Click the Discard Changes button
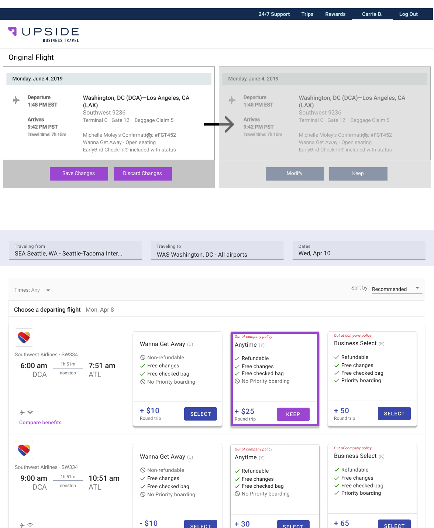The width and height of the screenshot is (434, 528). [142, 174]
